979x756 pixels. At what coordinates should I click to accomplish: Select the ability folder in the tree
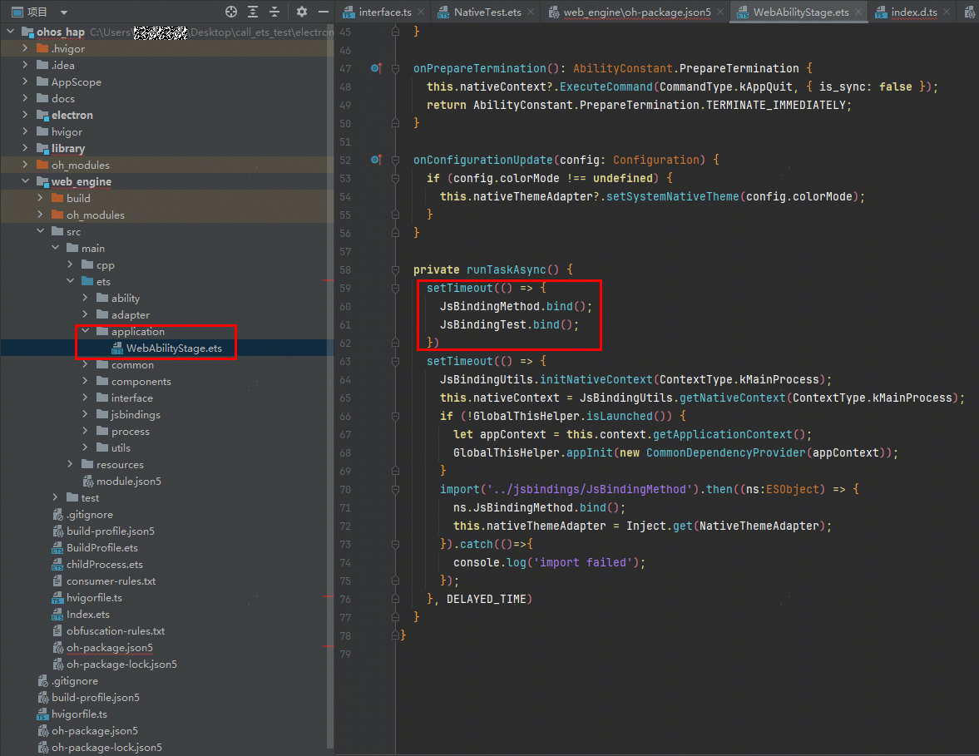tap(125, 298)
